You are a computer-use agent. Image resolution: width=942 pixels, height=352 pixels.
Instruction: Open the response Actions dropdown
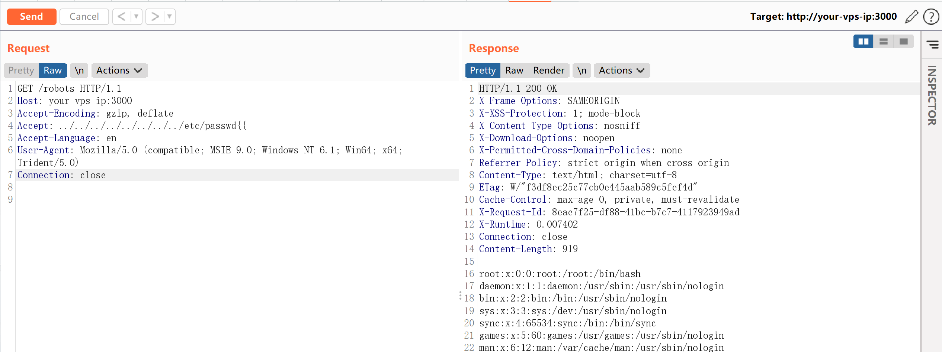click(621, 70)
